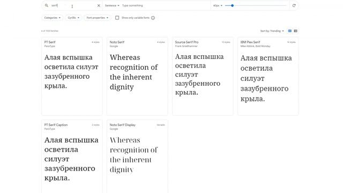343x193 pixels.
Task: Click styles count on Source Serif Pro
Action: pyautogui.click(x=226, y=42)
